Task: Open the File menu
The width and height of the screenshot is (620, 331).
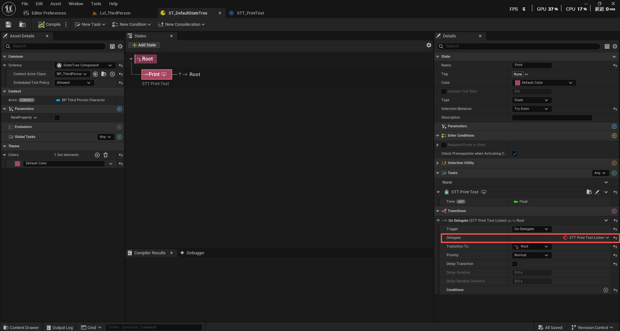Action: pos(25,4)
